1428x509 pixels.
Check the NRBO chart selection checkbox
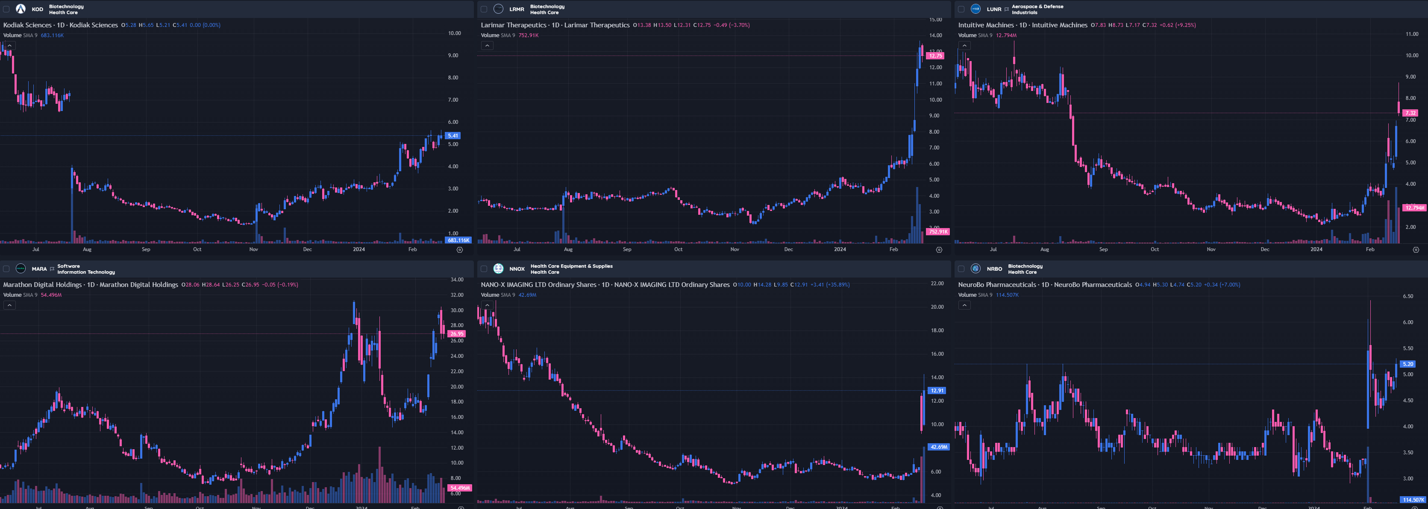pyautogui.click(x=961, y=269)
